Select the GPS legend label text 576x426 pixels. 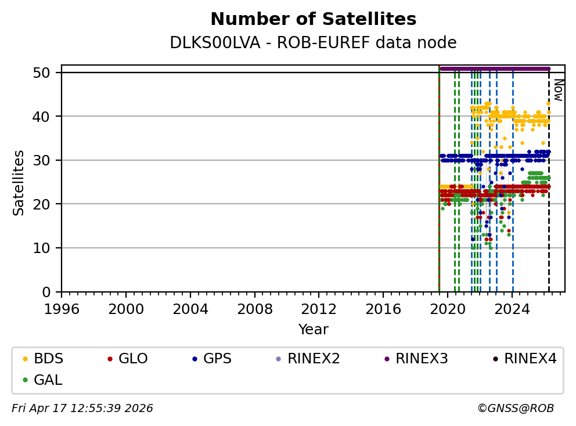pos(217,359)
